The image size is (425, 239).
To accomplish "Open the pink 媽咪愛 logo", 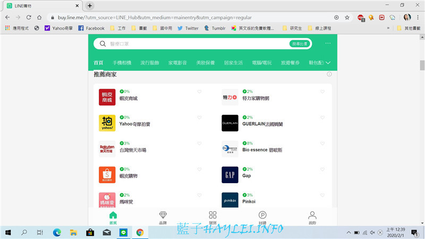I will pos(107,200).
